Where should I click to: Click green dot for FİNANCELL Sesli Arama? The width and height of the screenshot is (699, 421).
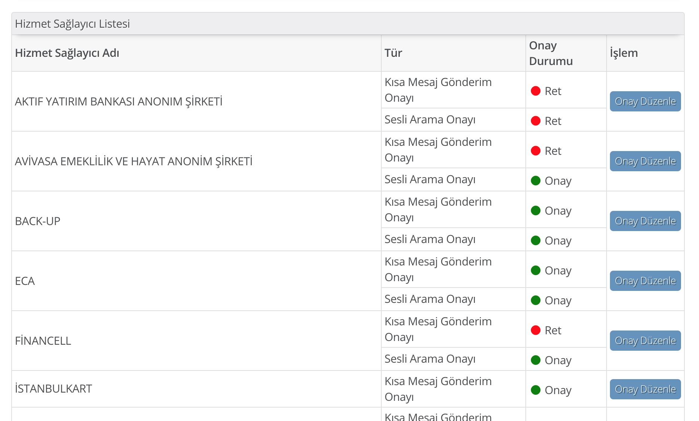535,360
